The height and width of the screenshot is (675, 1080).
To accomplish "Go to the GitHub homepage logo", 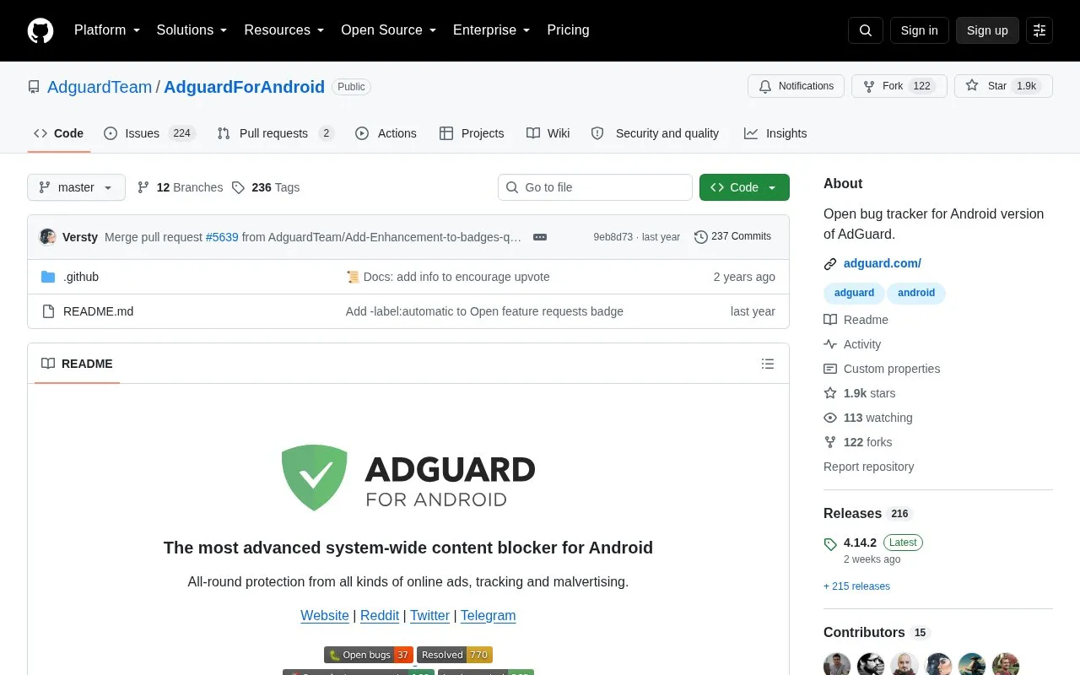I will [40, 30].
